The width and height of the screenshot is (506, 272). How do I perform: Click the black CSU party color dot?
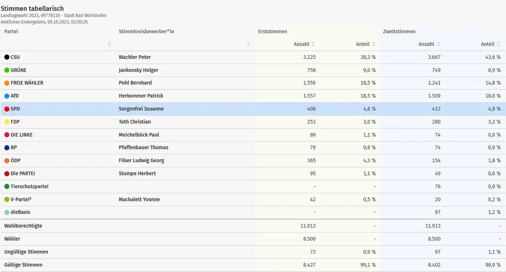[x=7, y=57]
